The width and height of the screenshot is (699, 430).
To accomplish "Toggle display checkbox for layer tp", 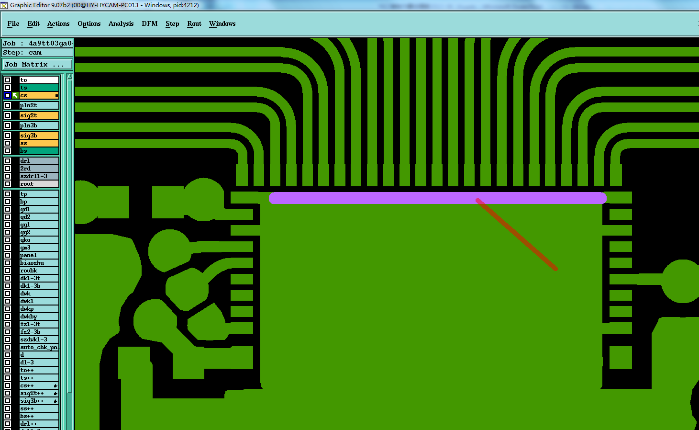I will point(8,194).
